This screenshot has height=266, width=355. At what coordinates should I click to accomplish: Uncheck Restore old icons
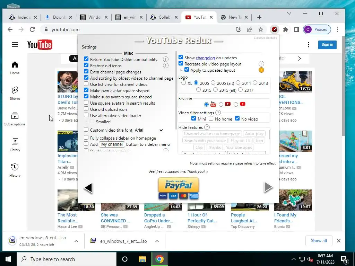pos(86,65)
